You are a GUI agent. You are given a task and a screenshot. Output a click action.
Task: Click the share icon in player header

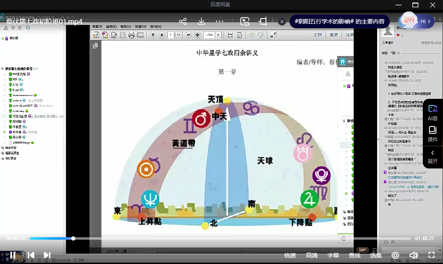[183, 21]
